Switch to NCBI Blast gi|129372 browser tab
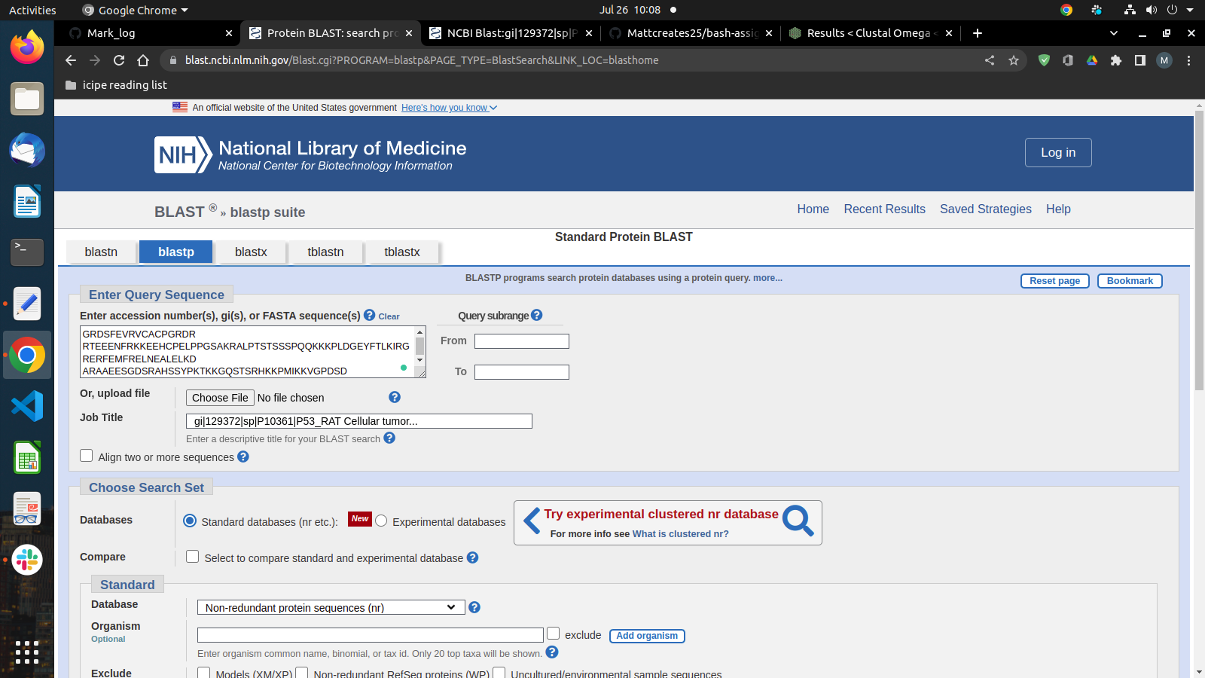This screenshot has width=1205, height=678. (x=510, y=33)
